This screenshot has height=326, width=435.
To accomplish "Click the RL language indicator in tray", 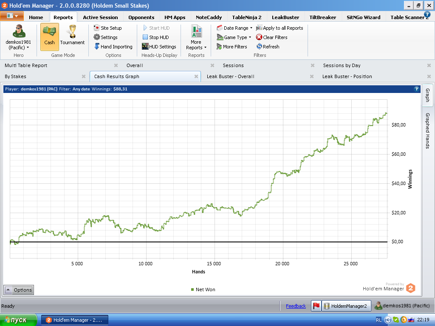I will click(379, 320).
